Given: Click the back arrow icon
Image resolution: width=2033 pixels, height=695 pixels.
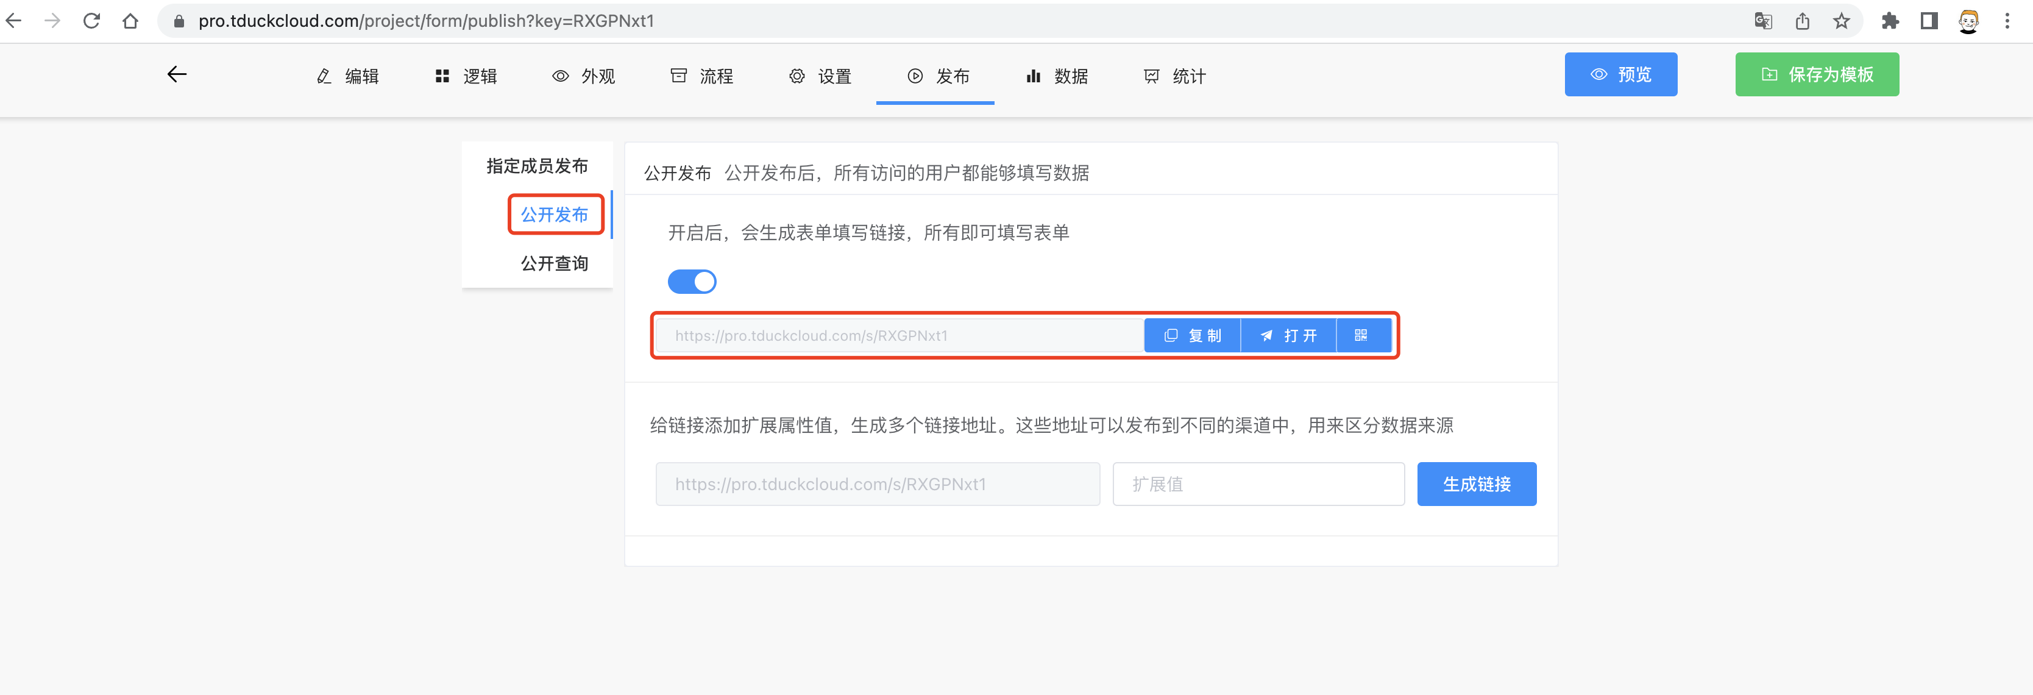Looking at the screenshot, I should tap(177, 74).
